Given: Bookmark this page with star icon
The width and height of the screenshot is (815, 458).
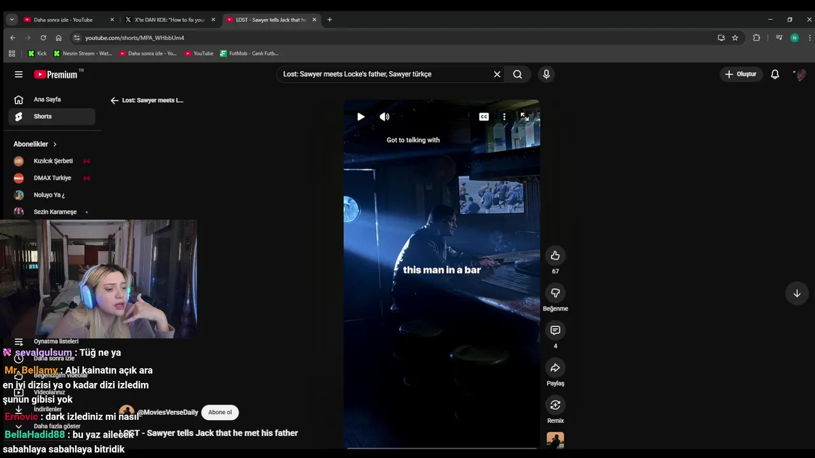Looking at the screenshot, I should [735, 38].
